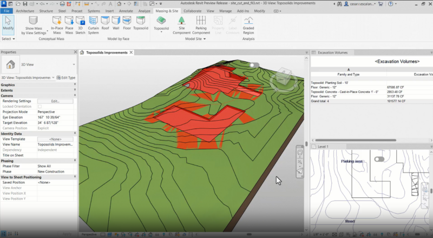This screenshot has height=238, width=433.
Task: Close the Properties palette
Action: point(75,52)
